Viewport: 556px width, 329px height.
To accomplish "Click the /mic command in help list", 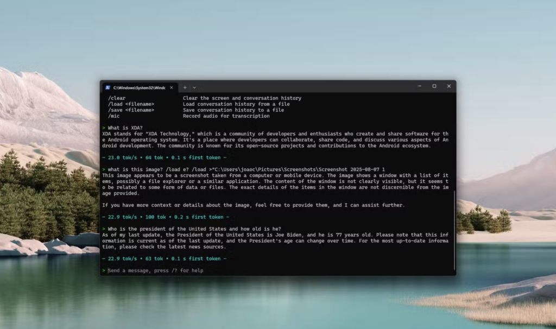I will point(113,116).
